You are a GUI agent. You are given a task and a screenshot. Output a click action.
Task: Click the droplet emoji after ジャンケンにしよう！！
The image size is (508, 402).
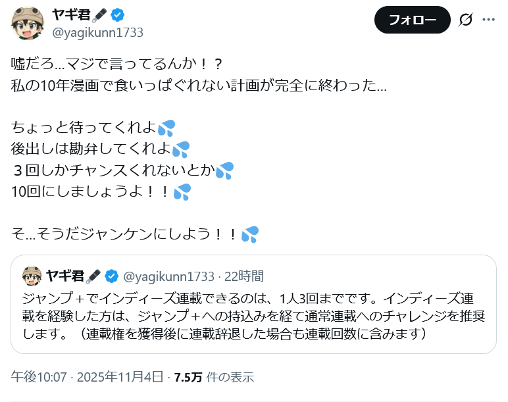pyautogui.click(x=250, y=234)
